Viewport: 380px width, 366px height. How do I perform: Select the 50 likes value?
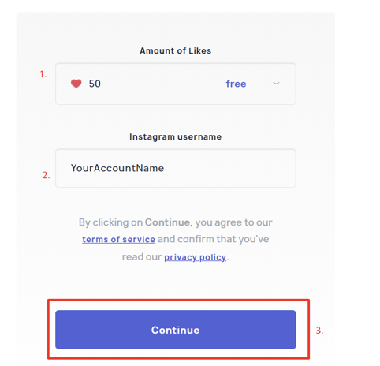pos(95,84)
